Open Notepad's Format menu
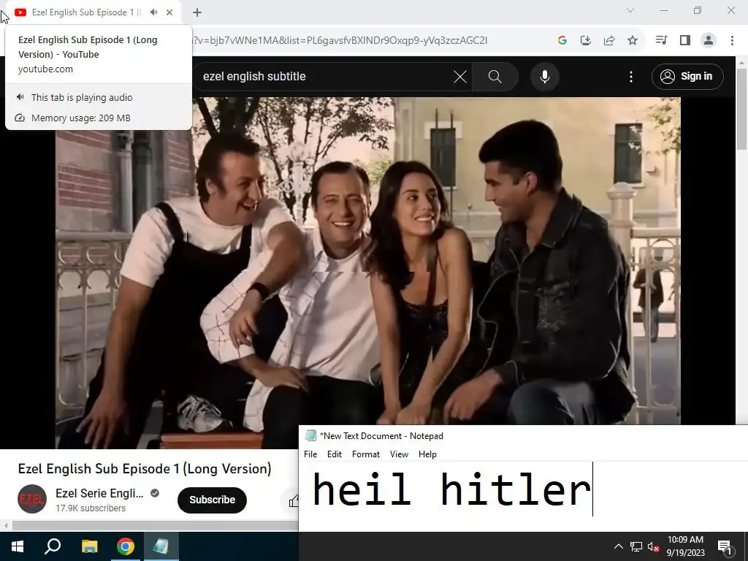748x561 pixels. (x=366, y=454)
